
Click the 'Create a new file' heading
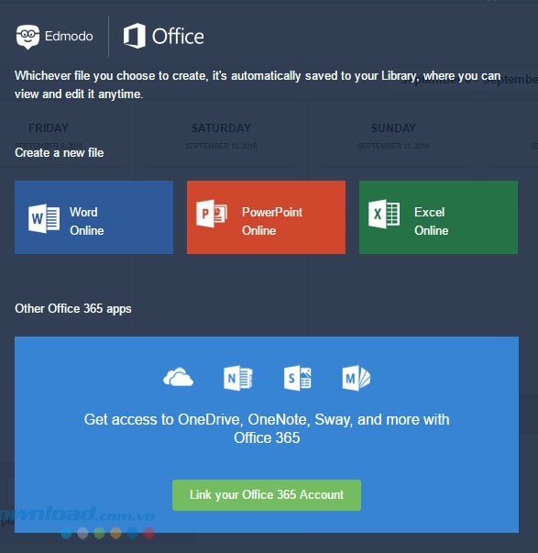[60, 153]
